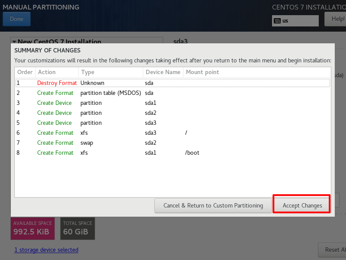This screenshot has height=260, width=346.
Task: Select the Unknown type cell in row 1
Action: pyautogui.click(x=92, y=83)
